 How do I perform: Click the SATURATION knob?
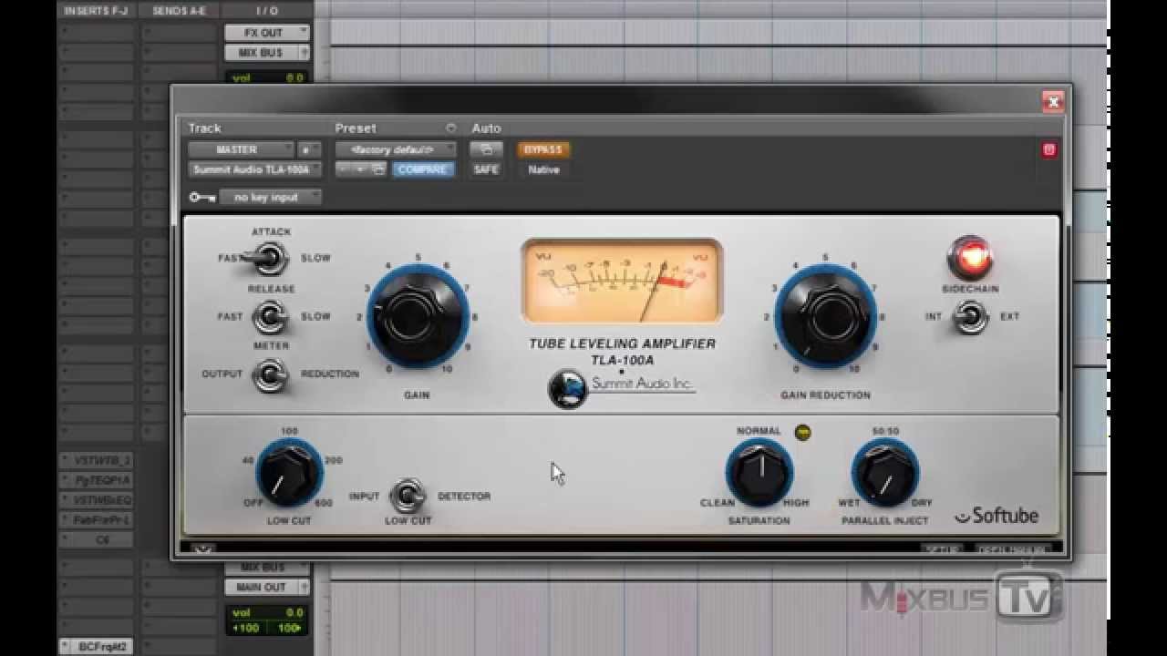click(x=759, y=473)
